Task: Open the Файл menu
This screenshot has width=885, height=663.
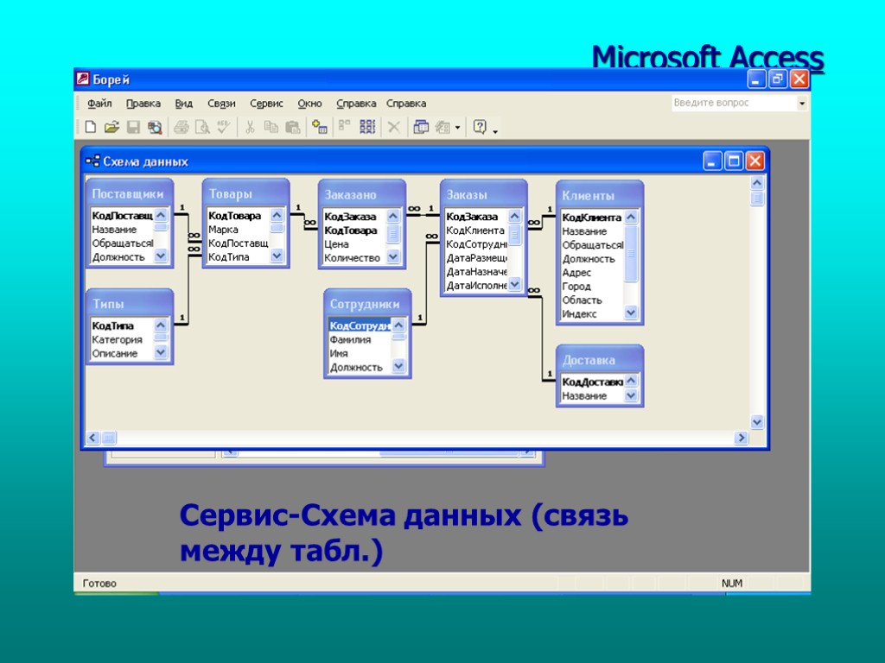Action: tap(99, 104)
